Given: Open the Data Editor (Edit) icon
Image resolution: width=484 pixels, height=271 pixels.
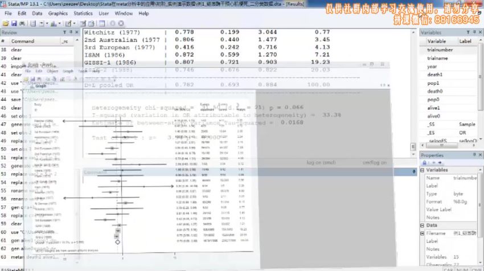Looking at the screenshot, I should [83, 23].
